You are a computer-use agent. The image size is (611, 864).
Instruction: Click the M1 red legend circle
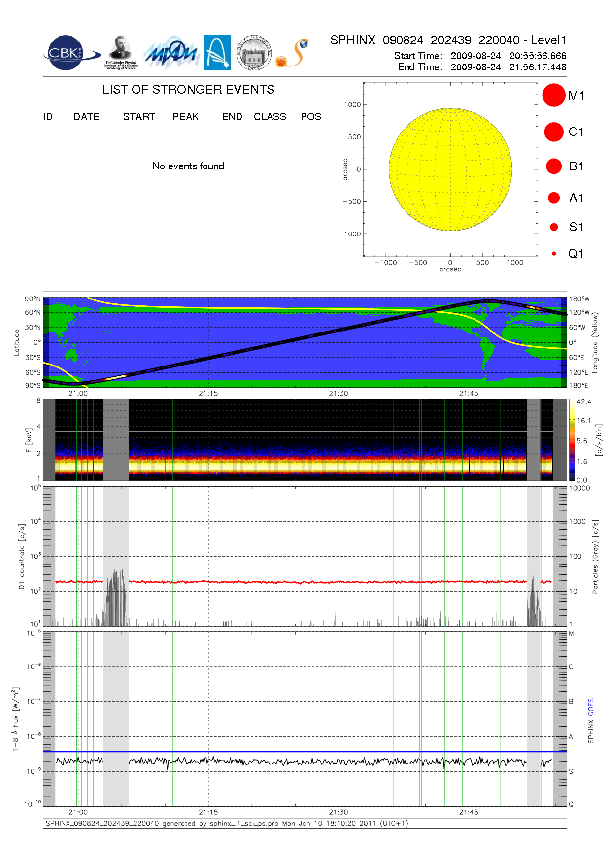coord(553,95)
